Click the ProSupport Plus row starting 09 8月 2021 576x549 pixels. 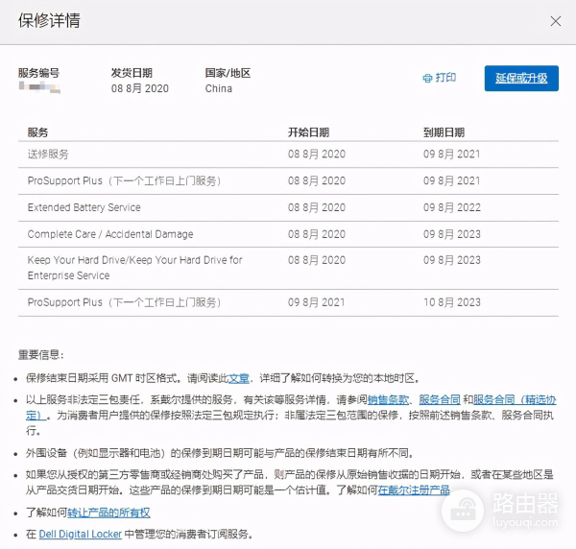[x=288, y=302]
